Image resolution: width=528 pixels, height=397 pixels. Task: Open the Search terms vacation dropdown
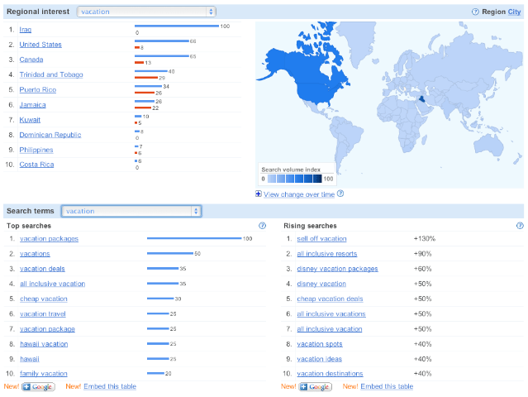131,211
